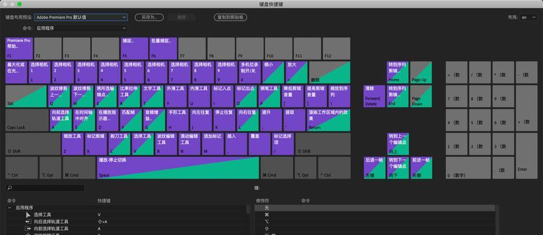Click the magnifier icon in the search box

9,188
